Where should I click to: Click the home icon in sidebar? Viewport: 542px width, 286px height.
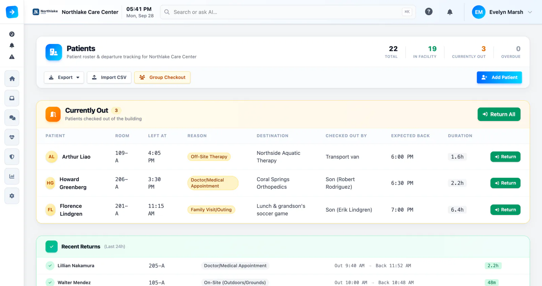[x=12, y=79]
